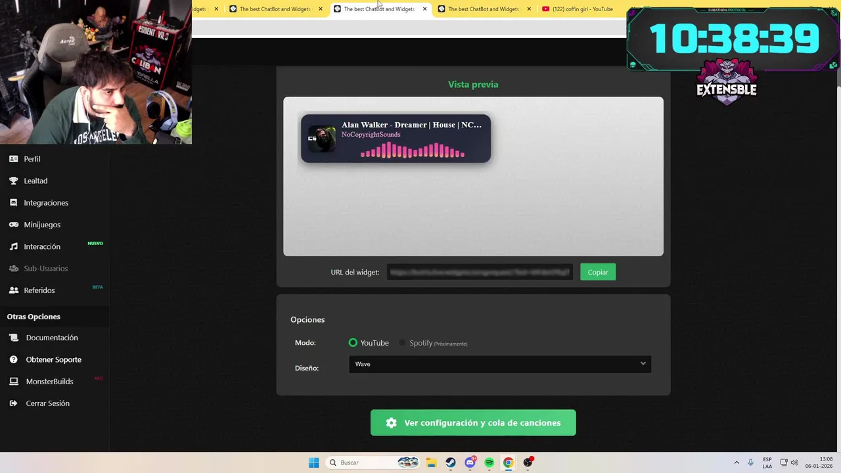The width and height of the screenshot is (841, 473).
Task: Click the Diseño dropdown arrow
Action: point(643,364)
